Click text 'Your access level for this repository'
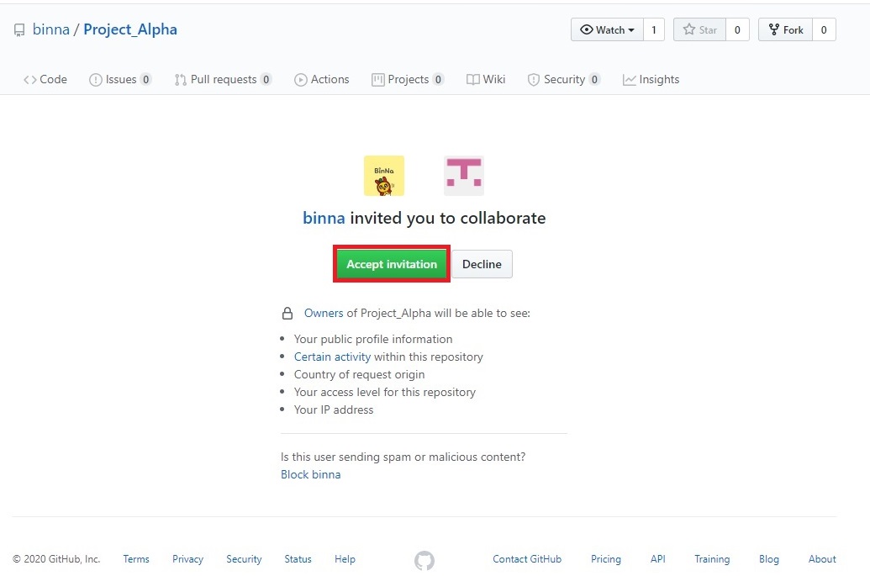 (385, 393)
